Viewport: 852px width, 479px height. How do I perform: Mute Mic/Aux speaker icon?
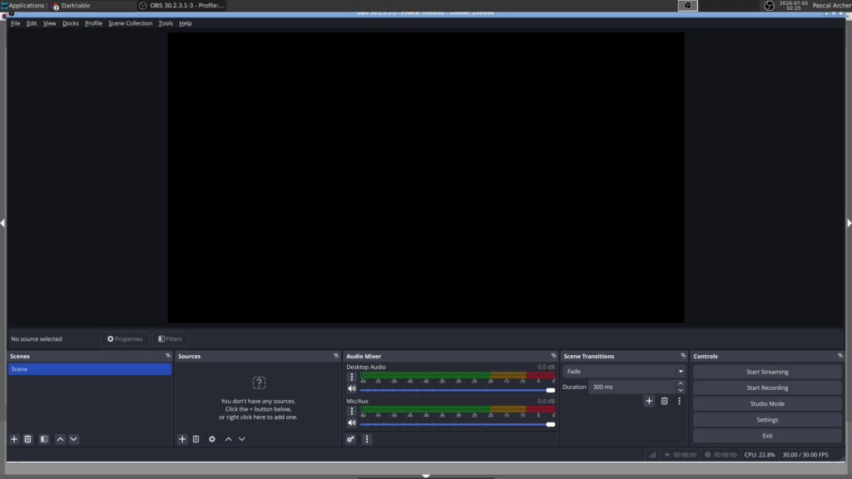coord(352,423)
